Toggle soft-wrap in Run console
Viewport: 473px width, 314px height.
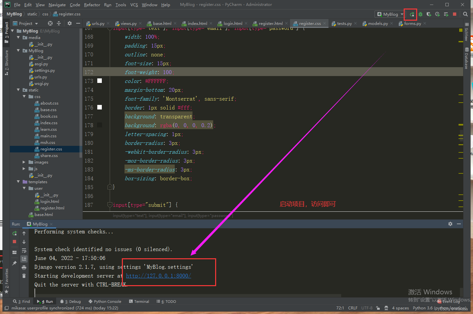click(x=24, y=250)
